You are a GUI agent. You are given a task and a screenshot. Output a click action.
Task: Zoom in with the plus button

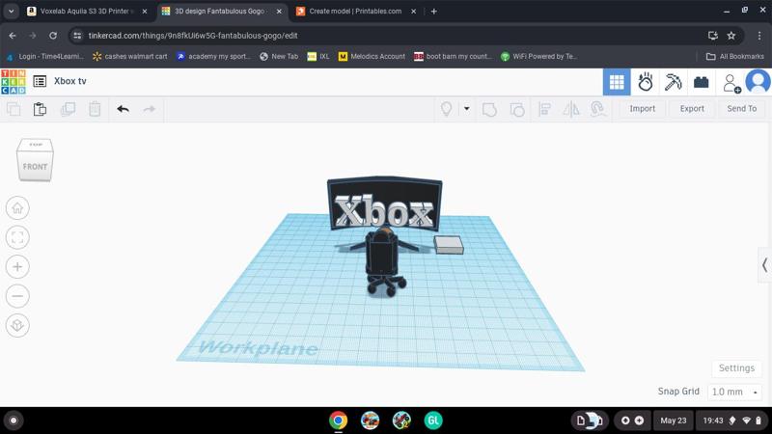point(17,267)
